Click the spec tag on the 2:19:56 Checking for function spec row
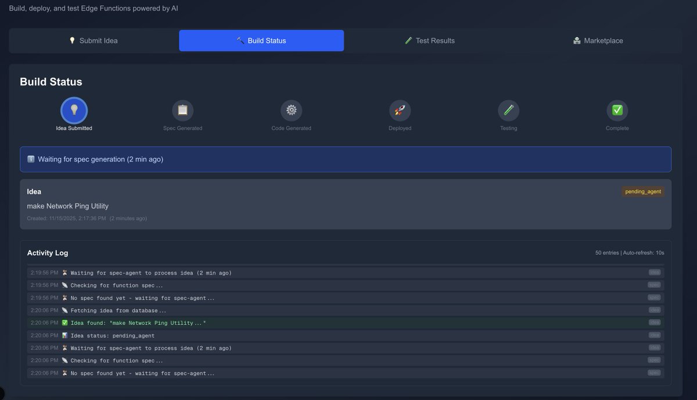 click(x=655, y=285)
